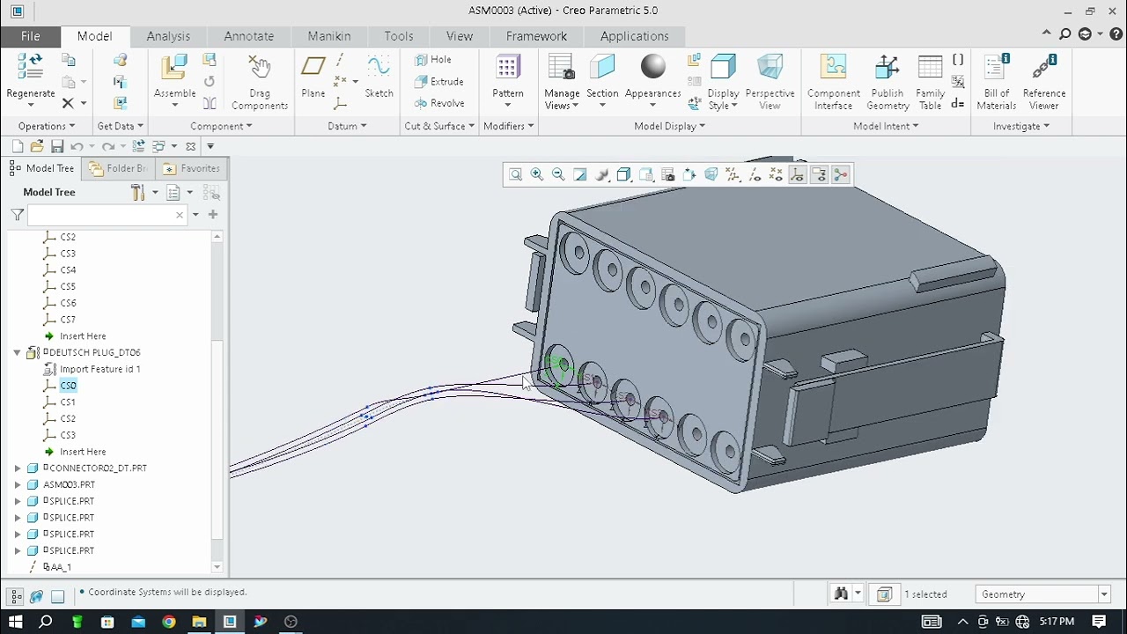
Task: Toggle coordinate system display in graphics toolbar
Action: (x=797, y=174)
